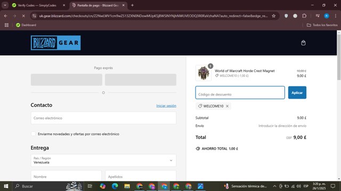
Task: Open the Dashboard bookmark
Action: [x=26, y=25]
